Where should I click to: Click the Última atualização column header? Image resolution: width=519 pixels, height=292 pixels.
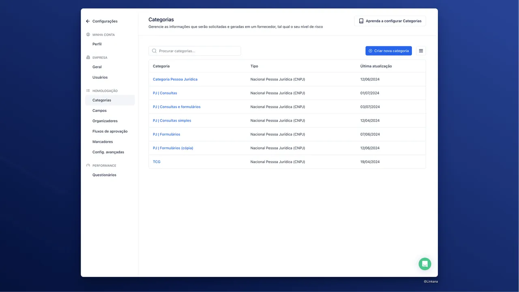[x=376, y=66]
